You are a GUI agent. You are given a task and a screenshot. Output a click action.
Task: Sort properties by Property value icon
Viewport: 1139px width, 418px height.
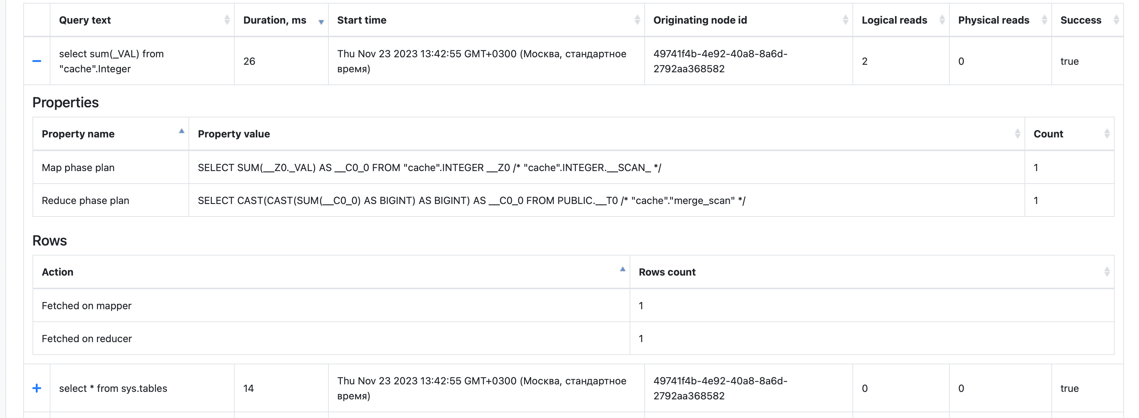coord(1017,133)
